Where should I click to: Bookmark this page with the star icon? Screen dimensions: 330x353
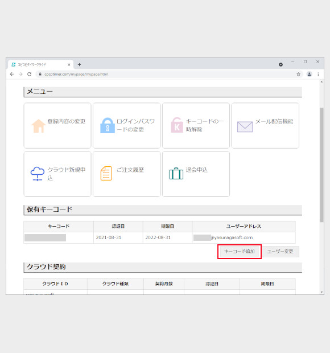(298, 74)
